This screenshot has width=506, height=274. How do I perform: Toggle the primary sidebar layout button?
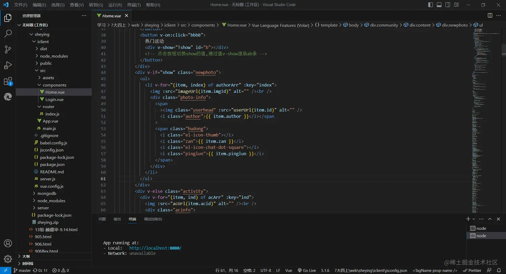(430, 5)
